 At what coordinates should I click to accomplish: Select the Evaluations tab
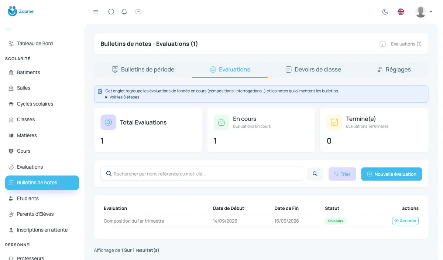click(x=230, y=70)
